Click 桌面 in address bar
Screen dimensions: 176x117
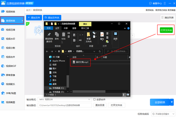[x=70, y=51]
